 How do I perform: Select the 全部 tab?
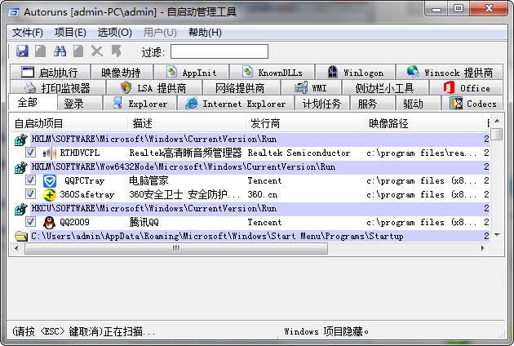point(33,102)
